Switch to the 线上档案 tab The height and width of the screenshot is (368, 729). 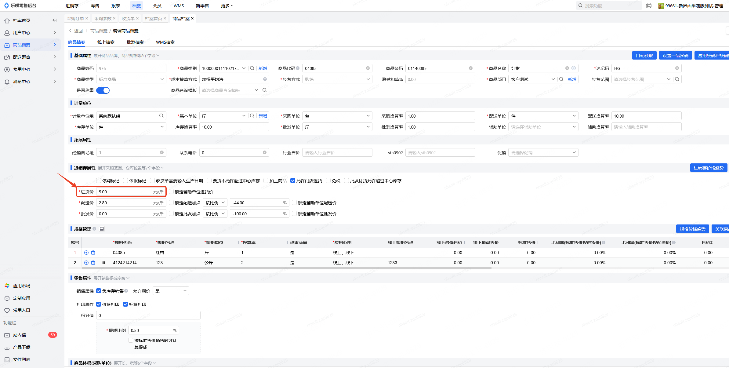coord(106,42)
